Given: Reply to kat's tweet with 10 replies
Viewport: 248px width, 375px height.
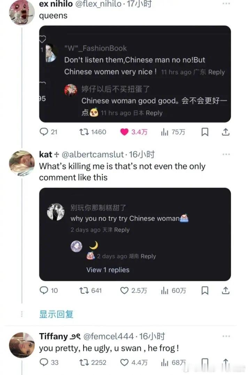Looking at the screenshot, I should tap(44, 290).
